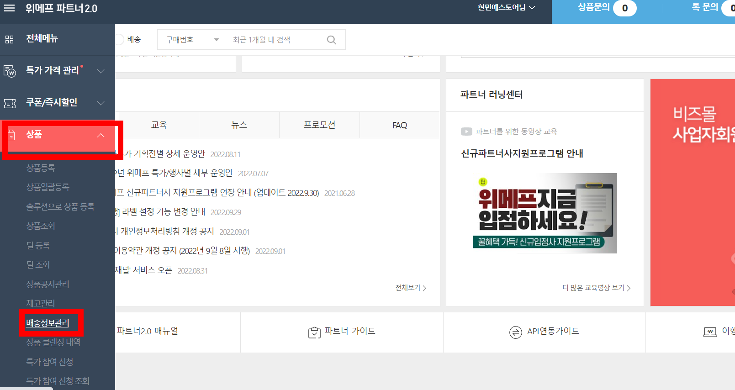
Task: Open notice 라벨 설정 기능 변경 안내
Action: [164, 212]
